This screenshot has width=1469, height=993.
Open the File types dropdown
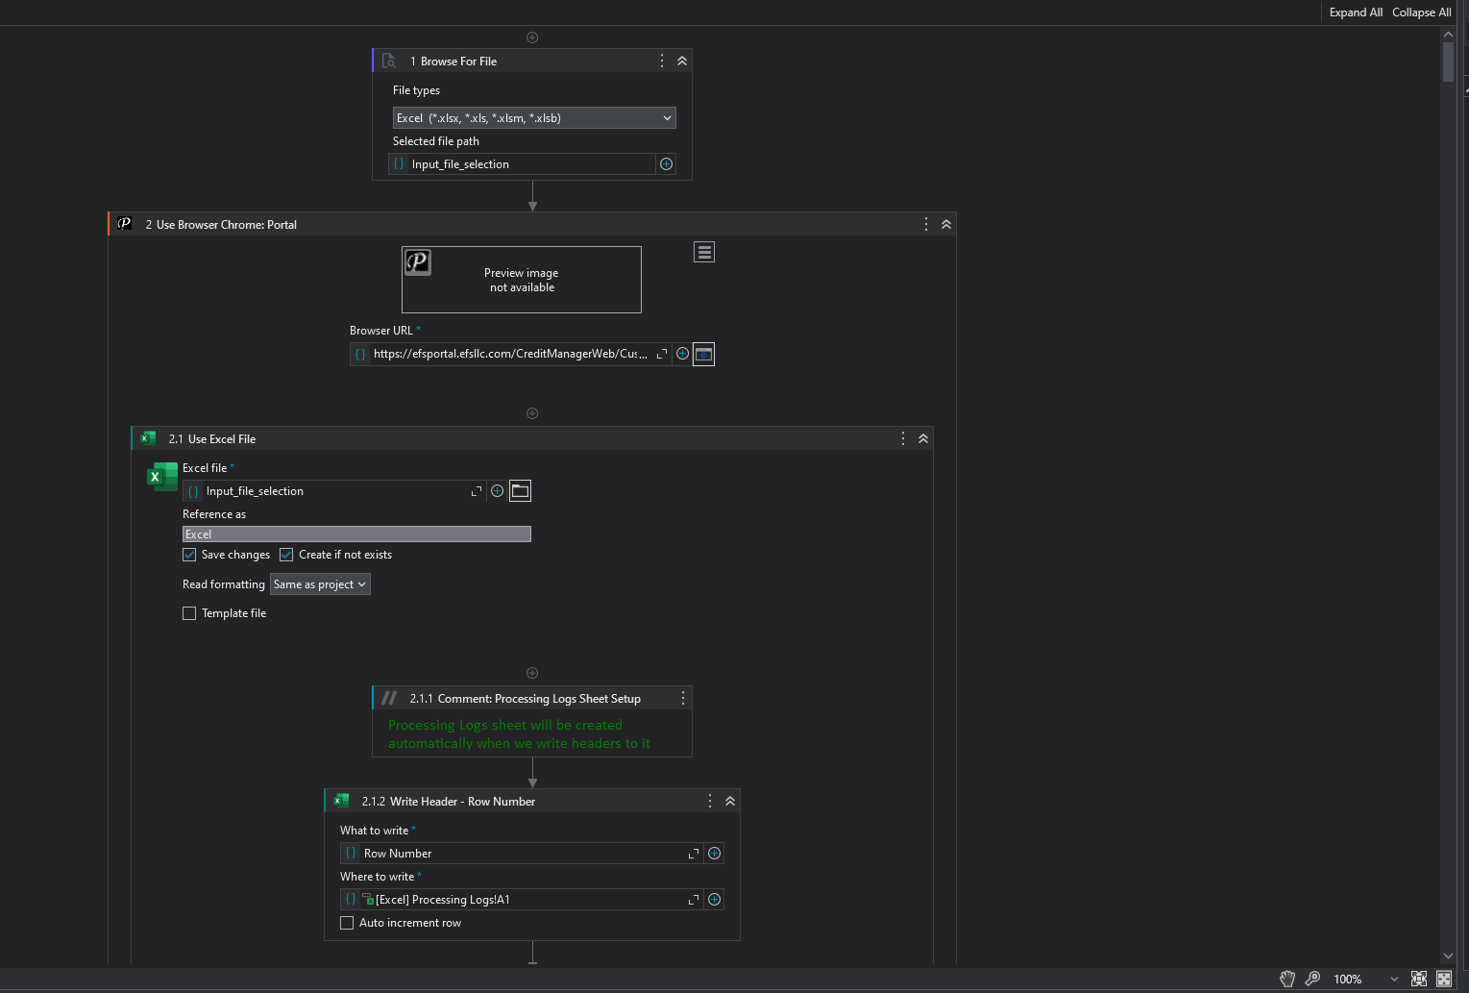[534, 118]
